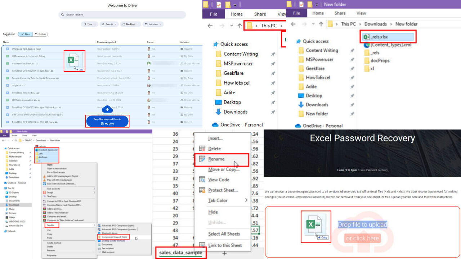The image size is (461, 259).
Task: Click Geekflare's pin icon in the window showing _rels.xlsx
Action: pos(352,68)
